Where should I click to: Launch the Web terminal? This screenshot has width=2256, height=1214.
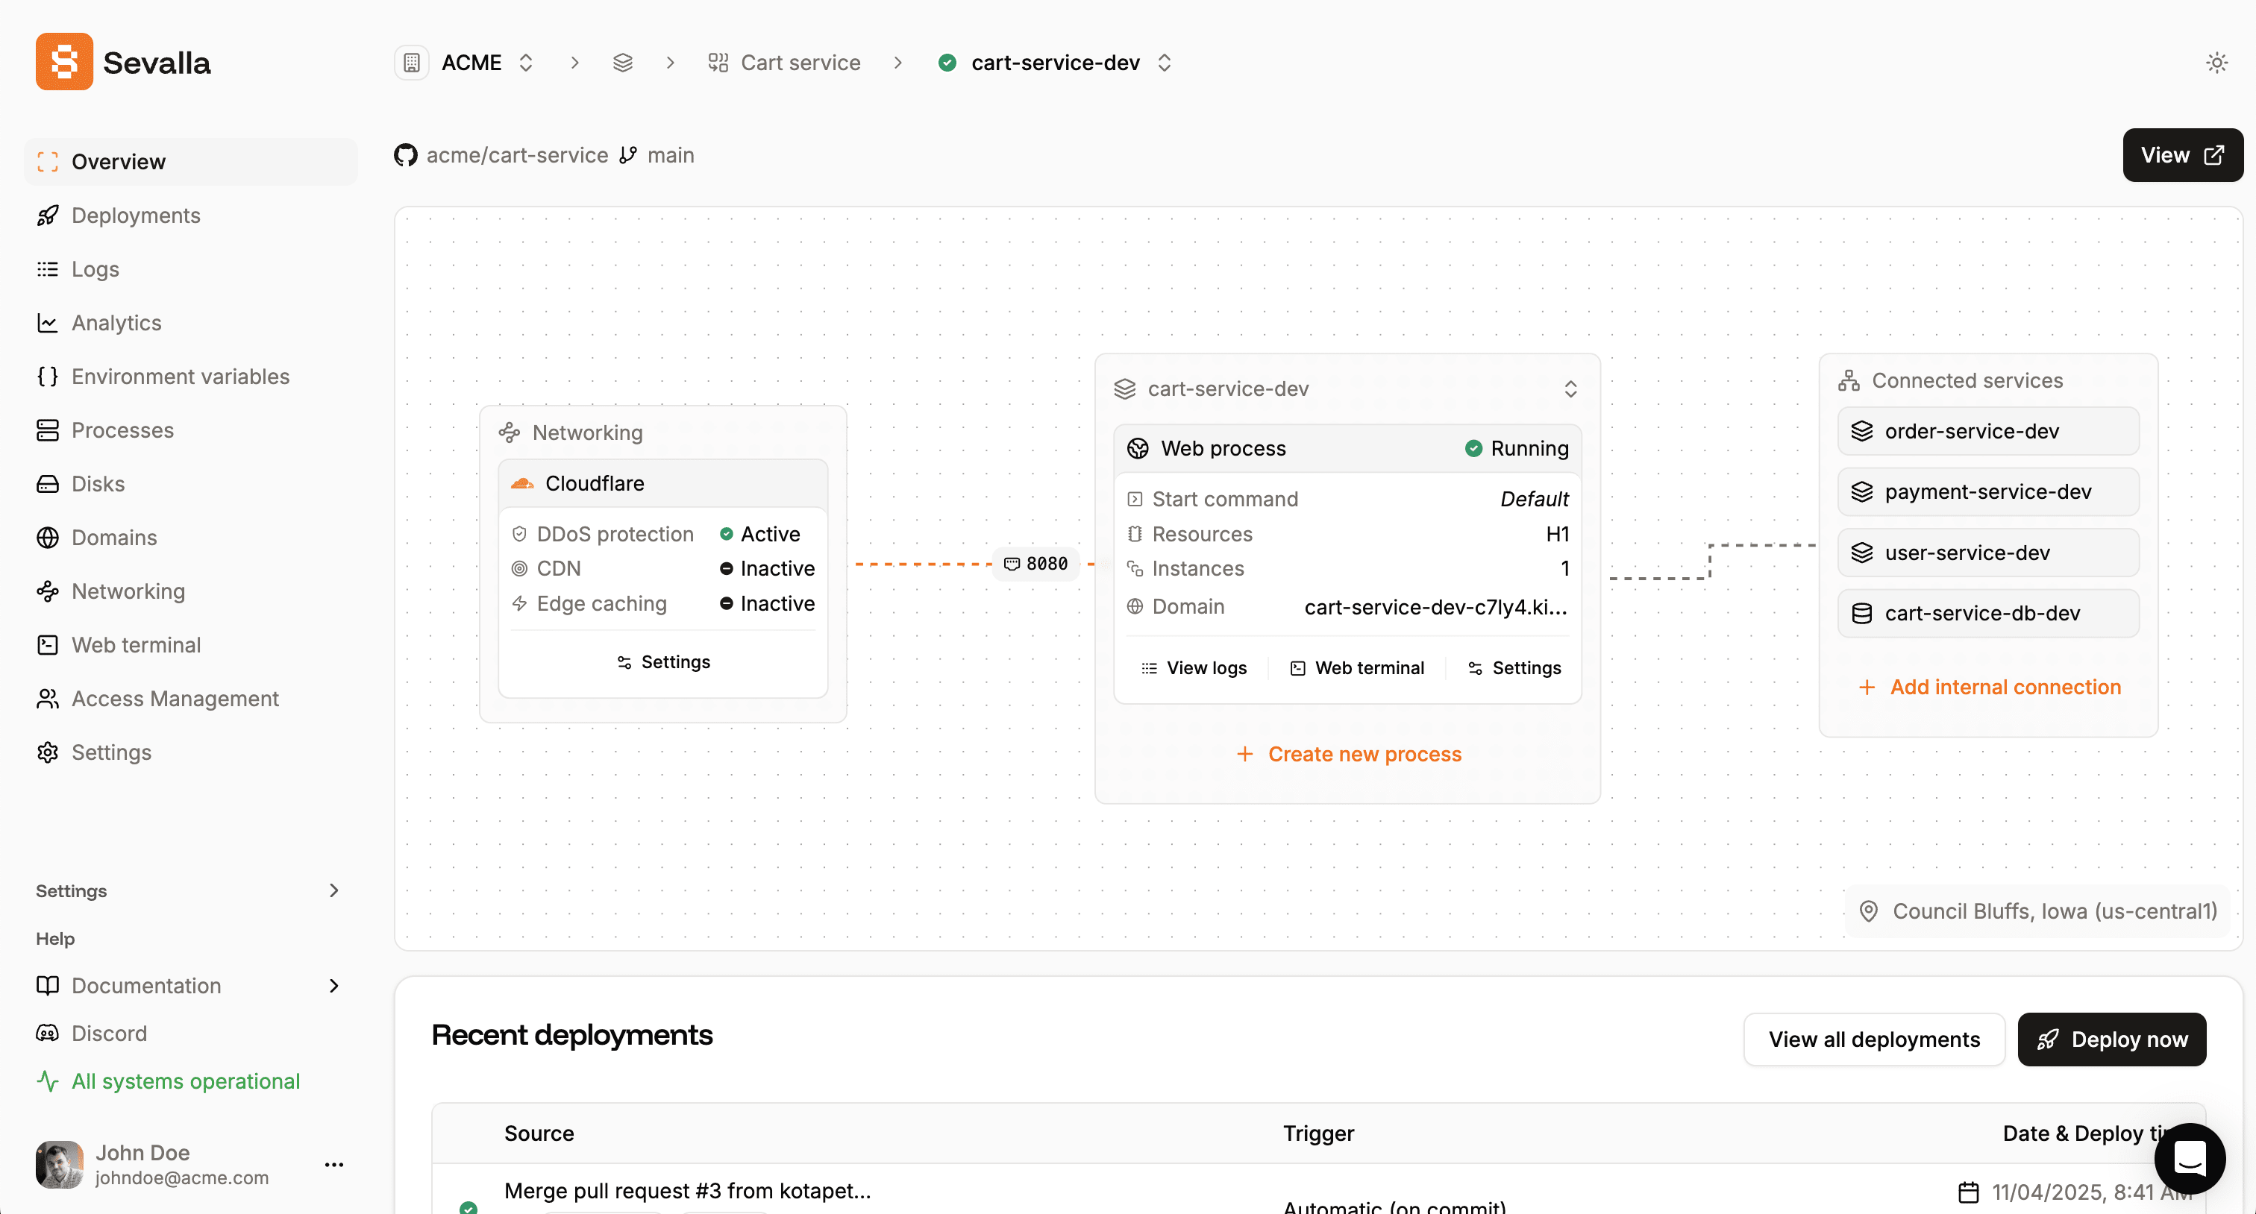tap(137, 645)
